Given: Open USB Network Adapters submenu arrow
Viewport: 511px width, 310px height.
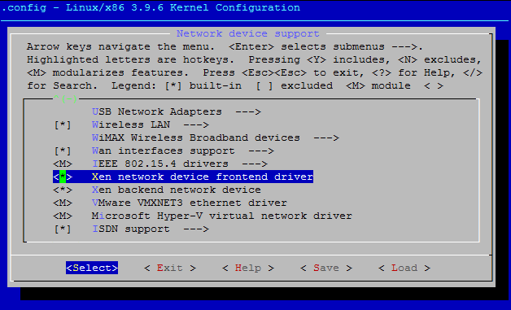Looking at the screenshot, I should tap(248, 111).
